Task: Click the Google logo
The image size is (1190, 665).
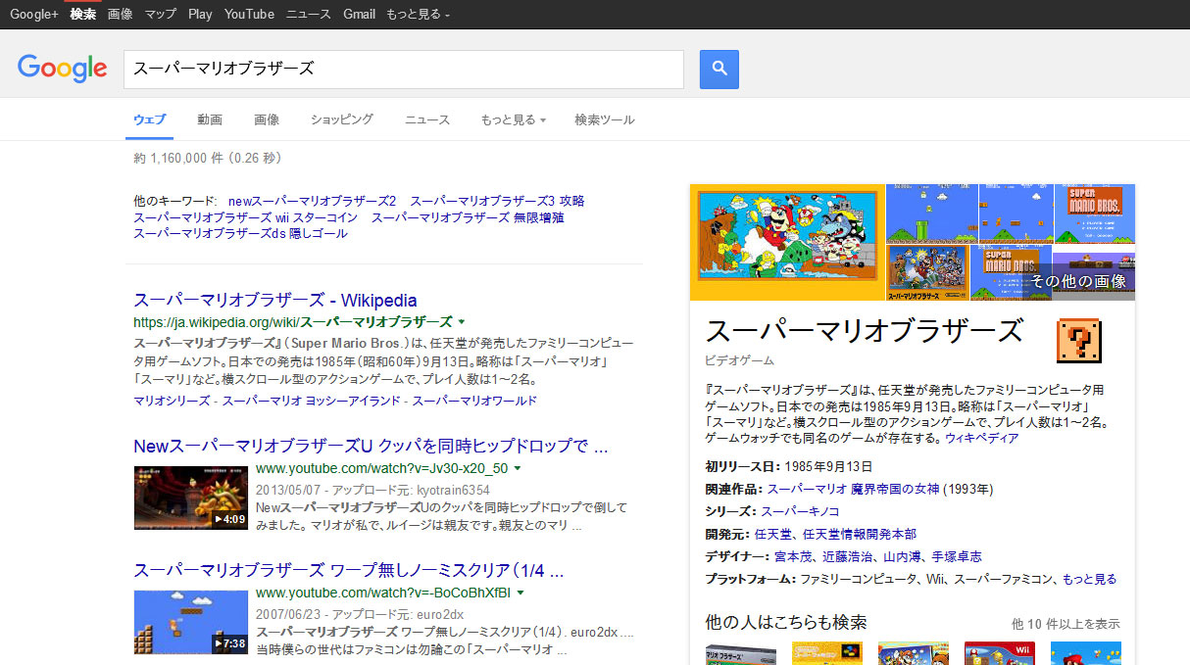Action: pos(63,68)
